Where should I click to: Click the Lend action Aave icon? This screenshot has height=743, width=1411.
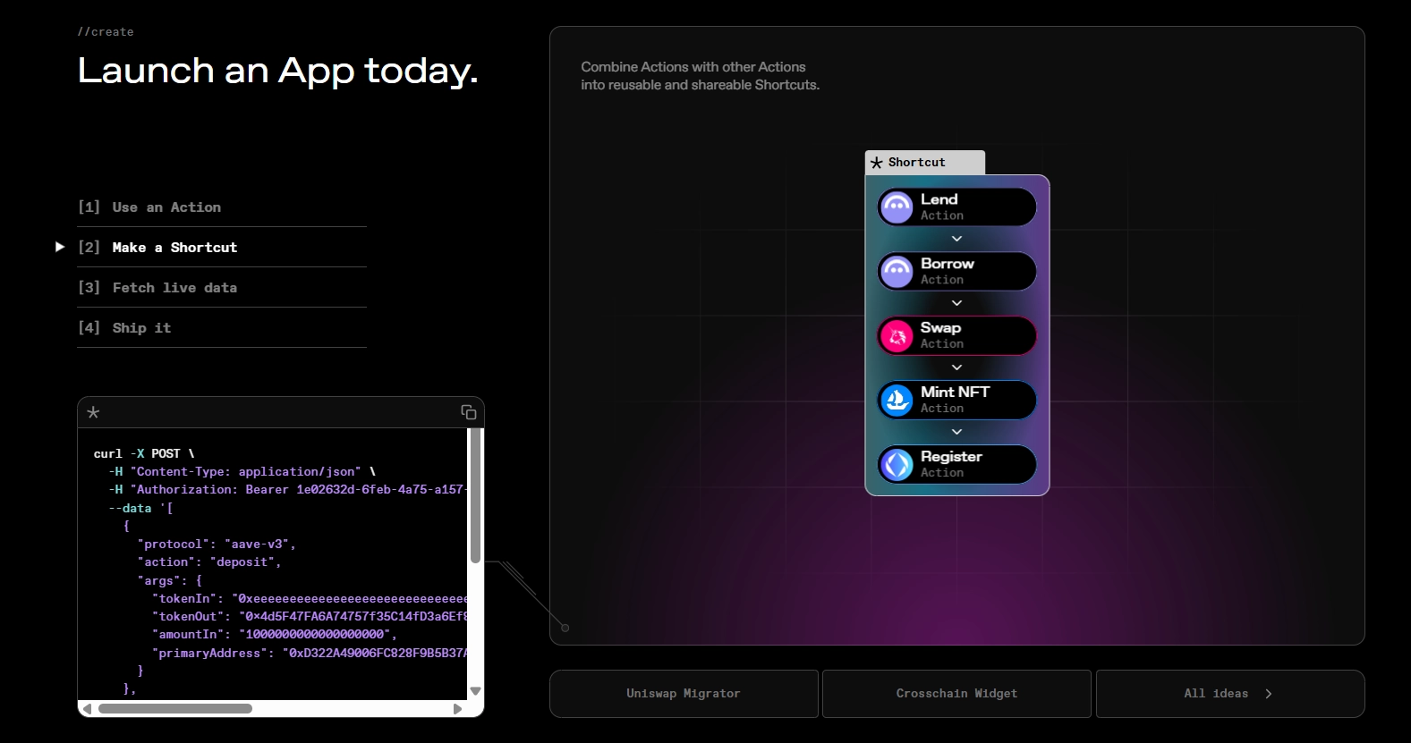[897, 207]
